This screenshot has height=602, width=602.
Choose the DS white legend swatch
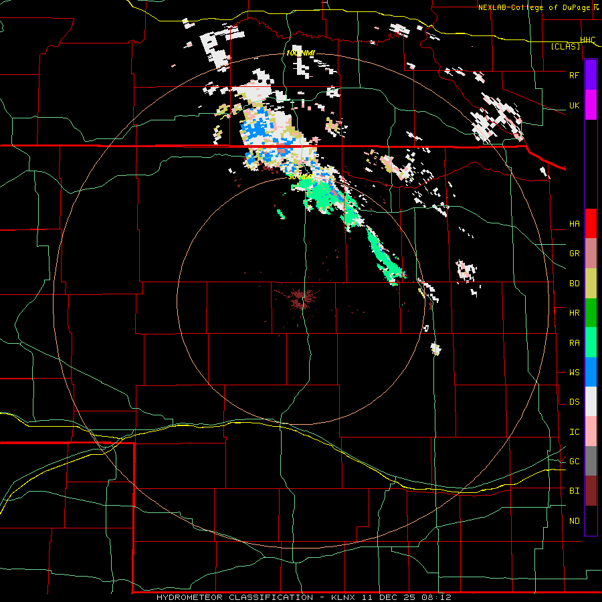coord(591,401)
